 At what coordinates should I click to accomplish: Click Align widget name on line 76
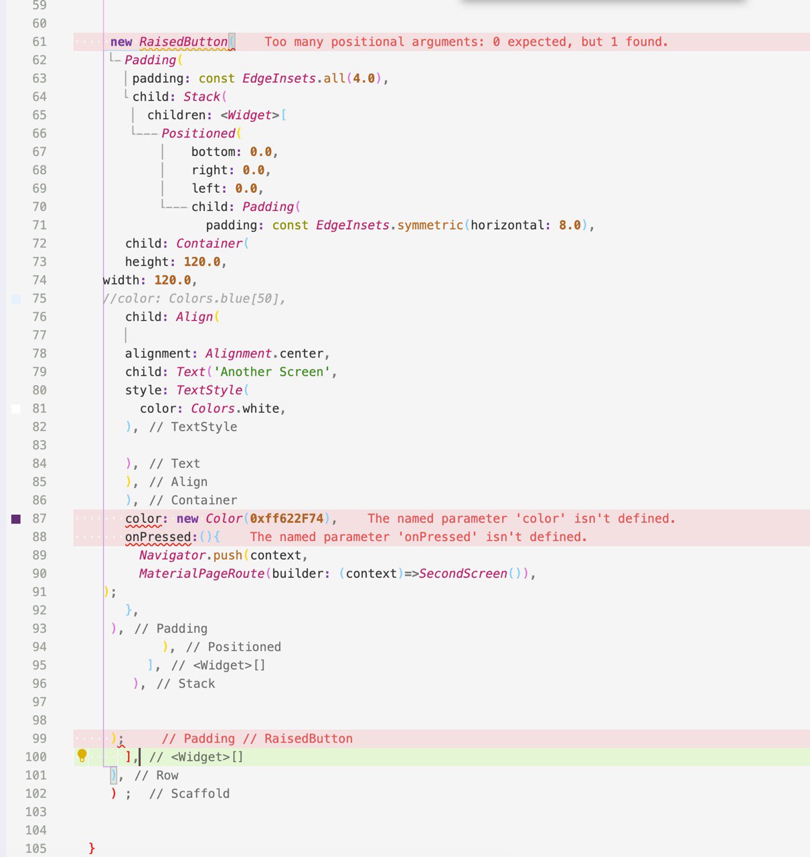point(195,317)
